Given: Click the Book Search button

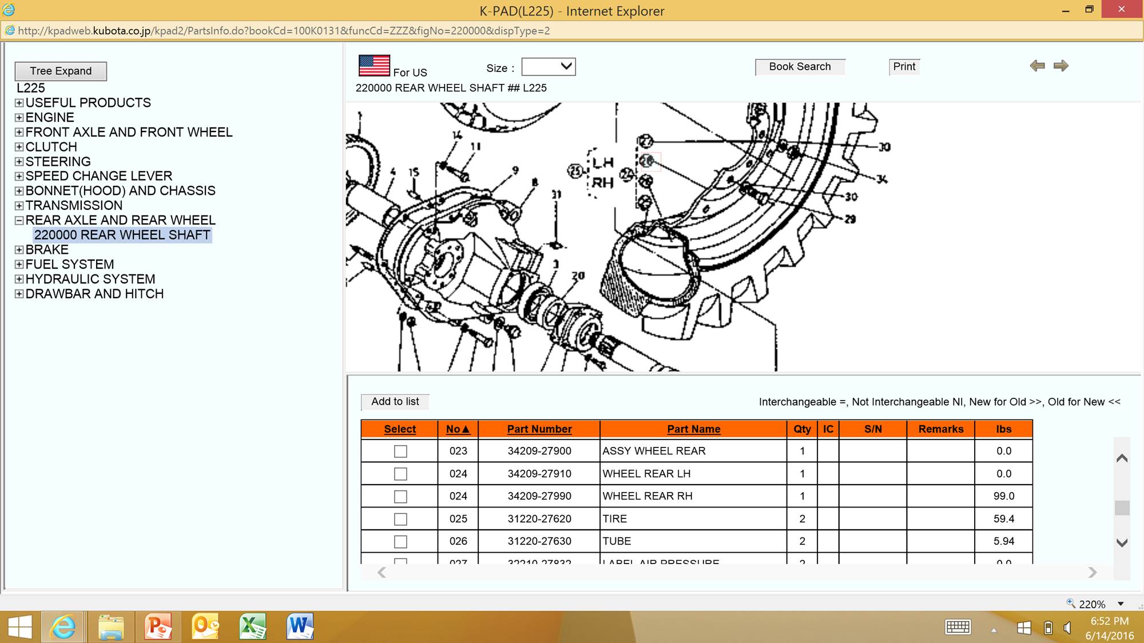Looking at the screenshot, I should coord(800,67).
